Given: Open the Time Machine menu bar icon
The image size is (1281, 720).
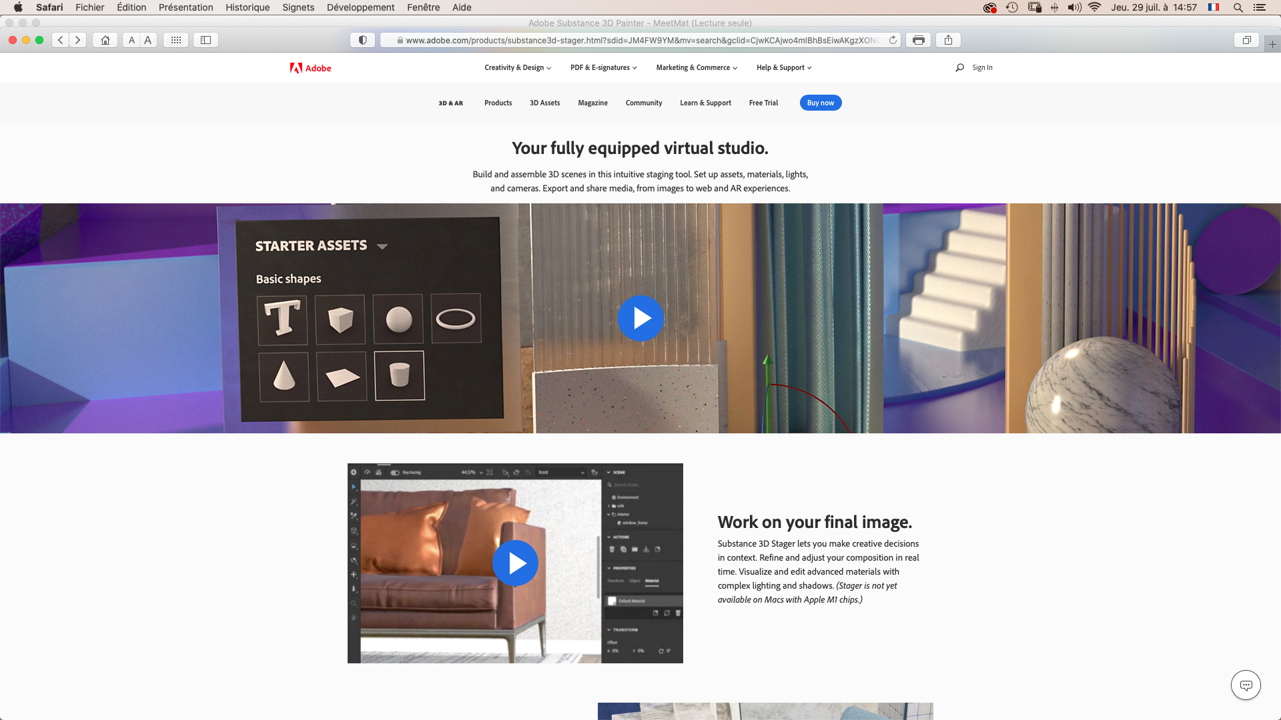Looking at the screenshot, I should [x=1012, y=7].
